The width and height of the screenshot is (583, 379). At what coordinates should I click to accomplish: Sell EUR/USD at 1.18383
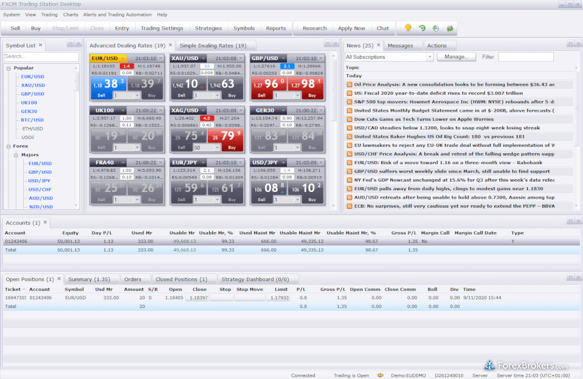tap(108, 87)
